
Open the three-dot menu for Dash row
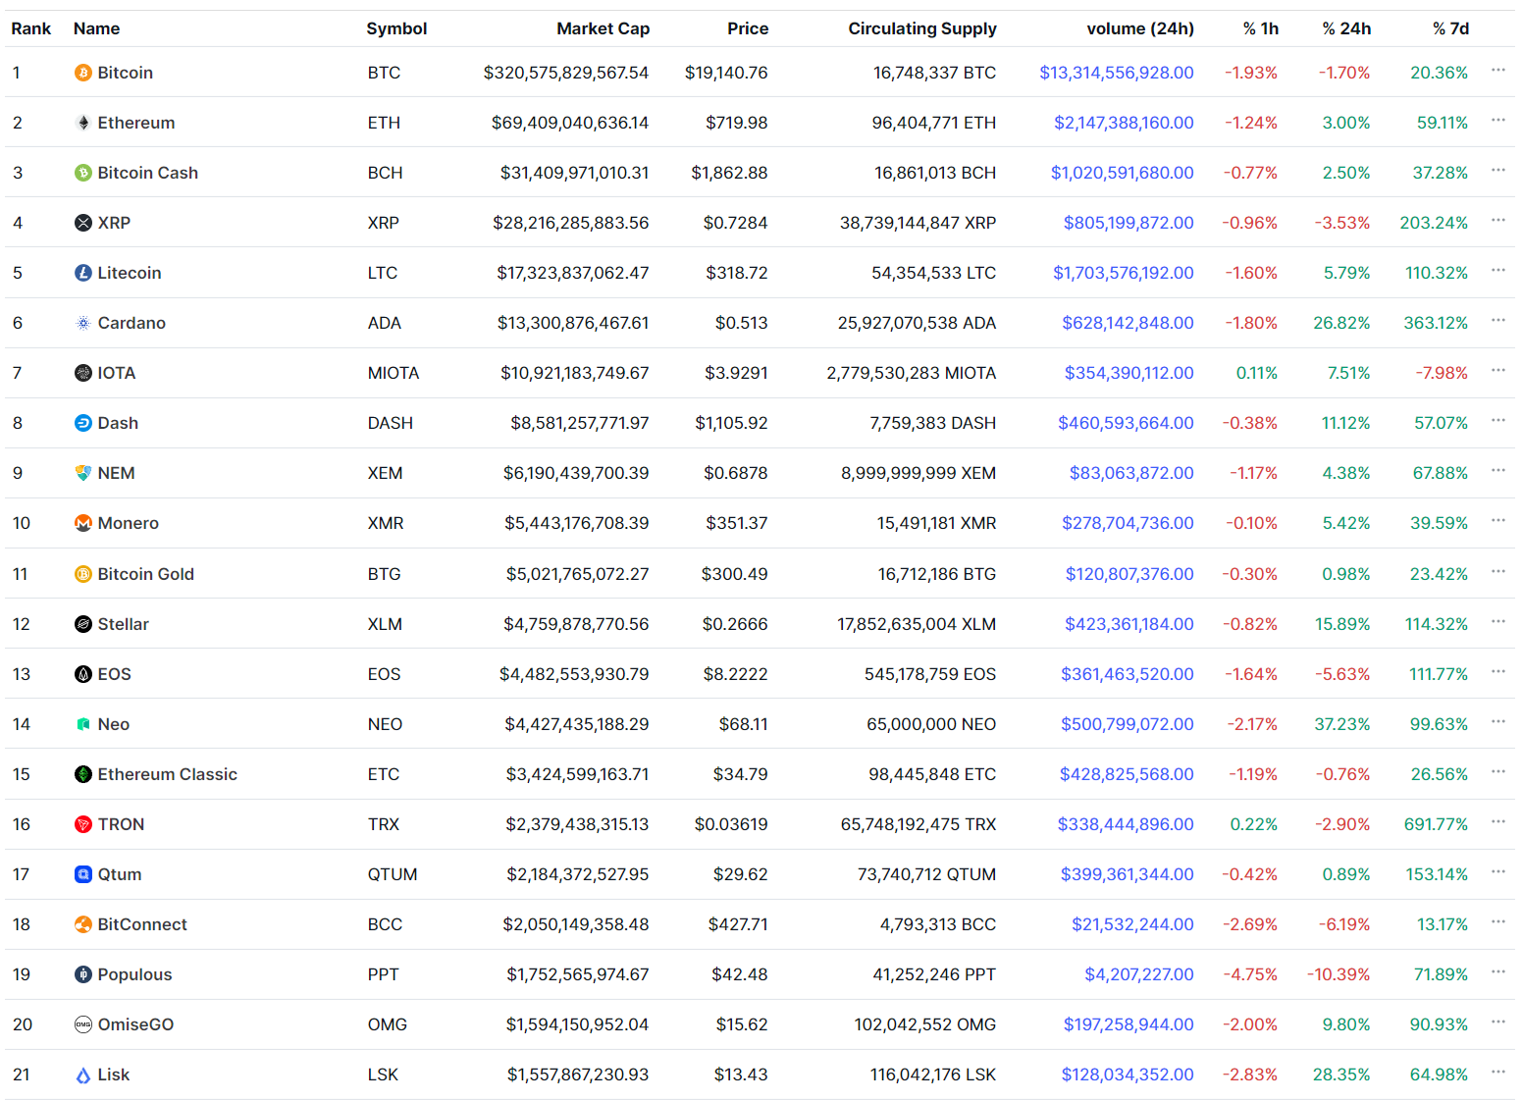[1497, 420]
